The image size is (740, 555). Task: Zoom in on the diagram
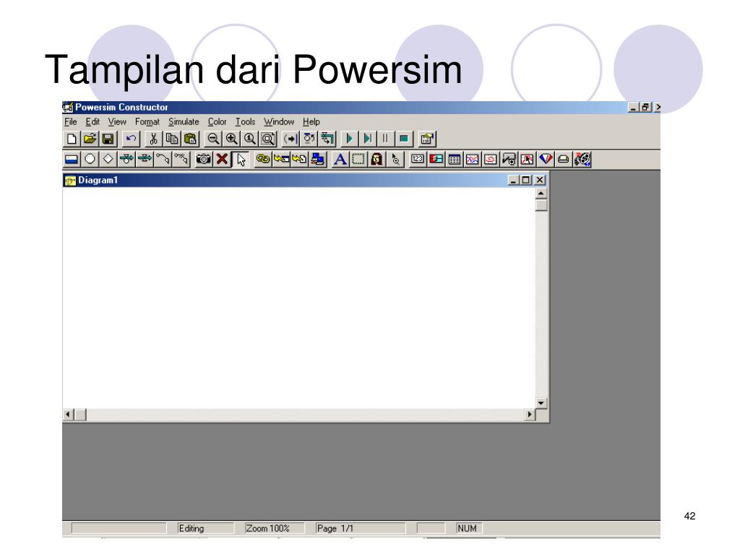pos(231,139)
